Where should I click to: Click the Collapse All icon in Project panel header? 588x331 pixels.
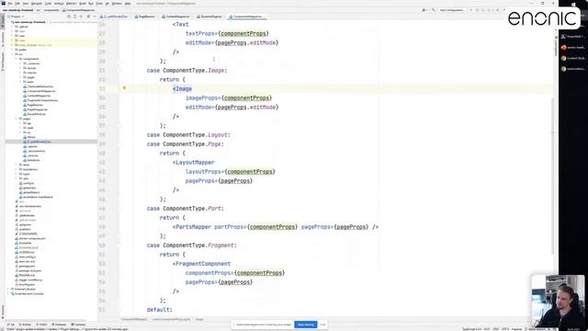tap(81, 17)
